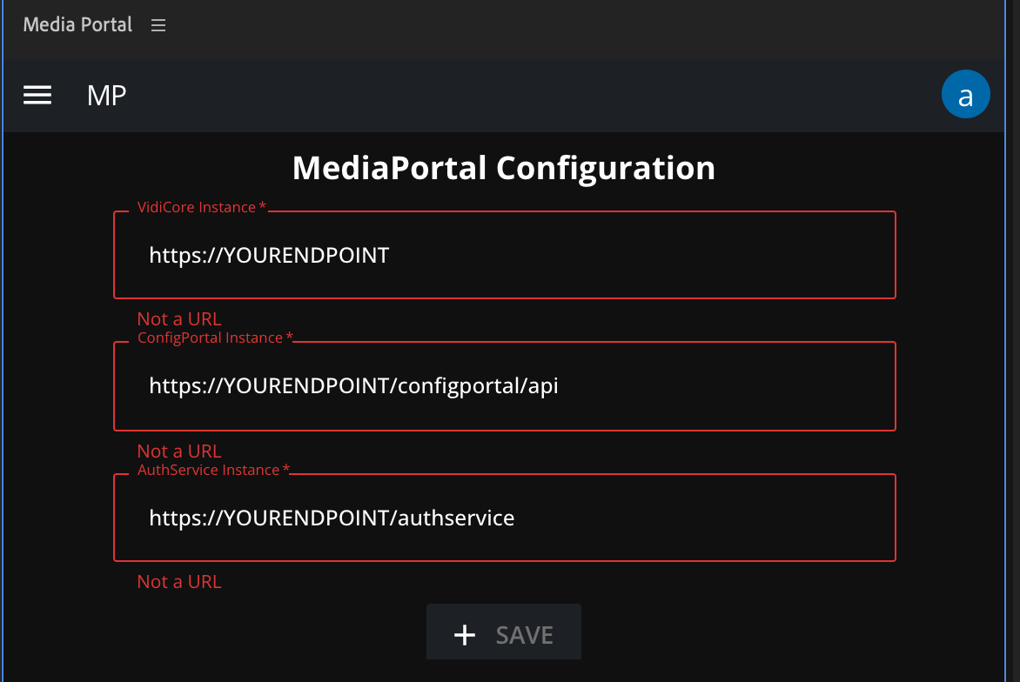Image resolution: width=1020 pixels, height=682 pixels.
Task: Click the authservice URL text
Action: click(332, 518)
